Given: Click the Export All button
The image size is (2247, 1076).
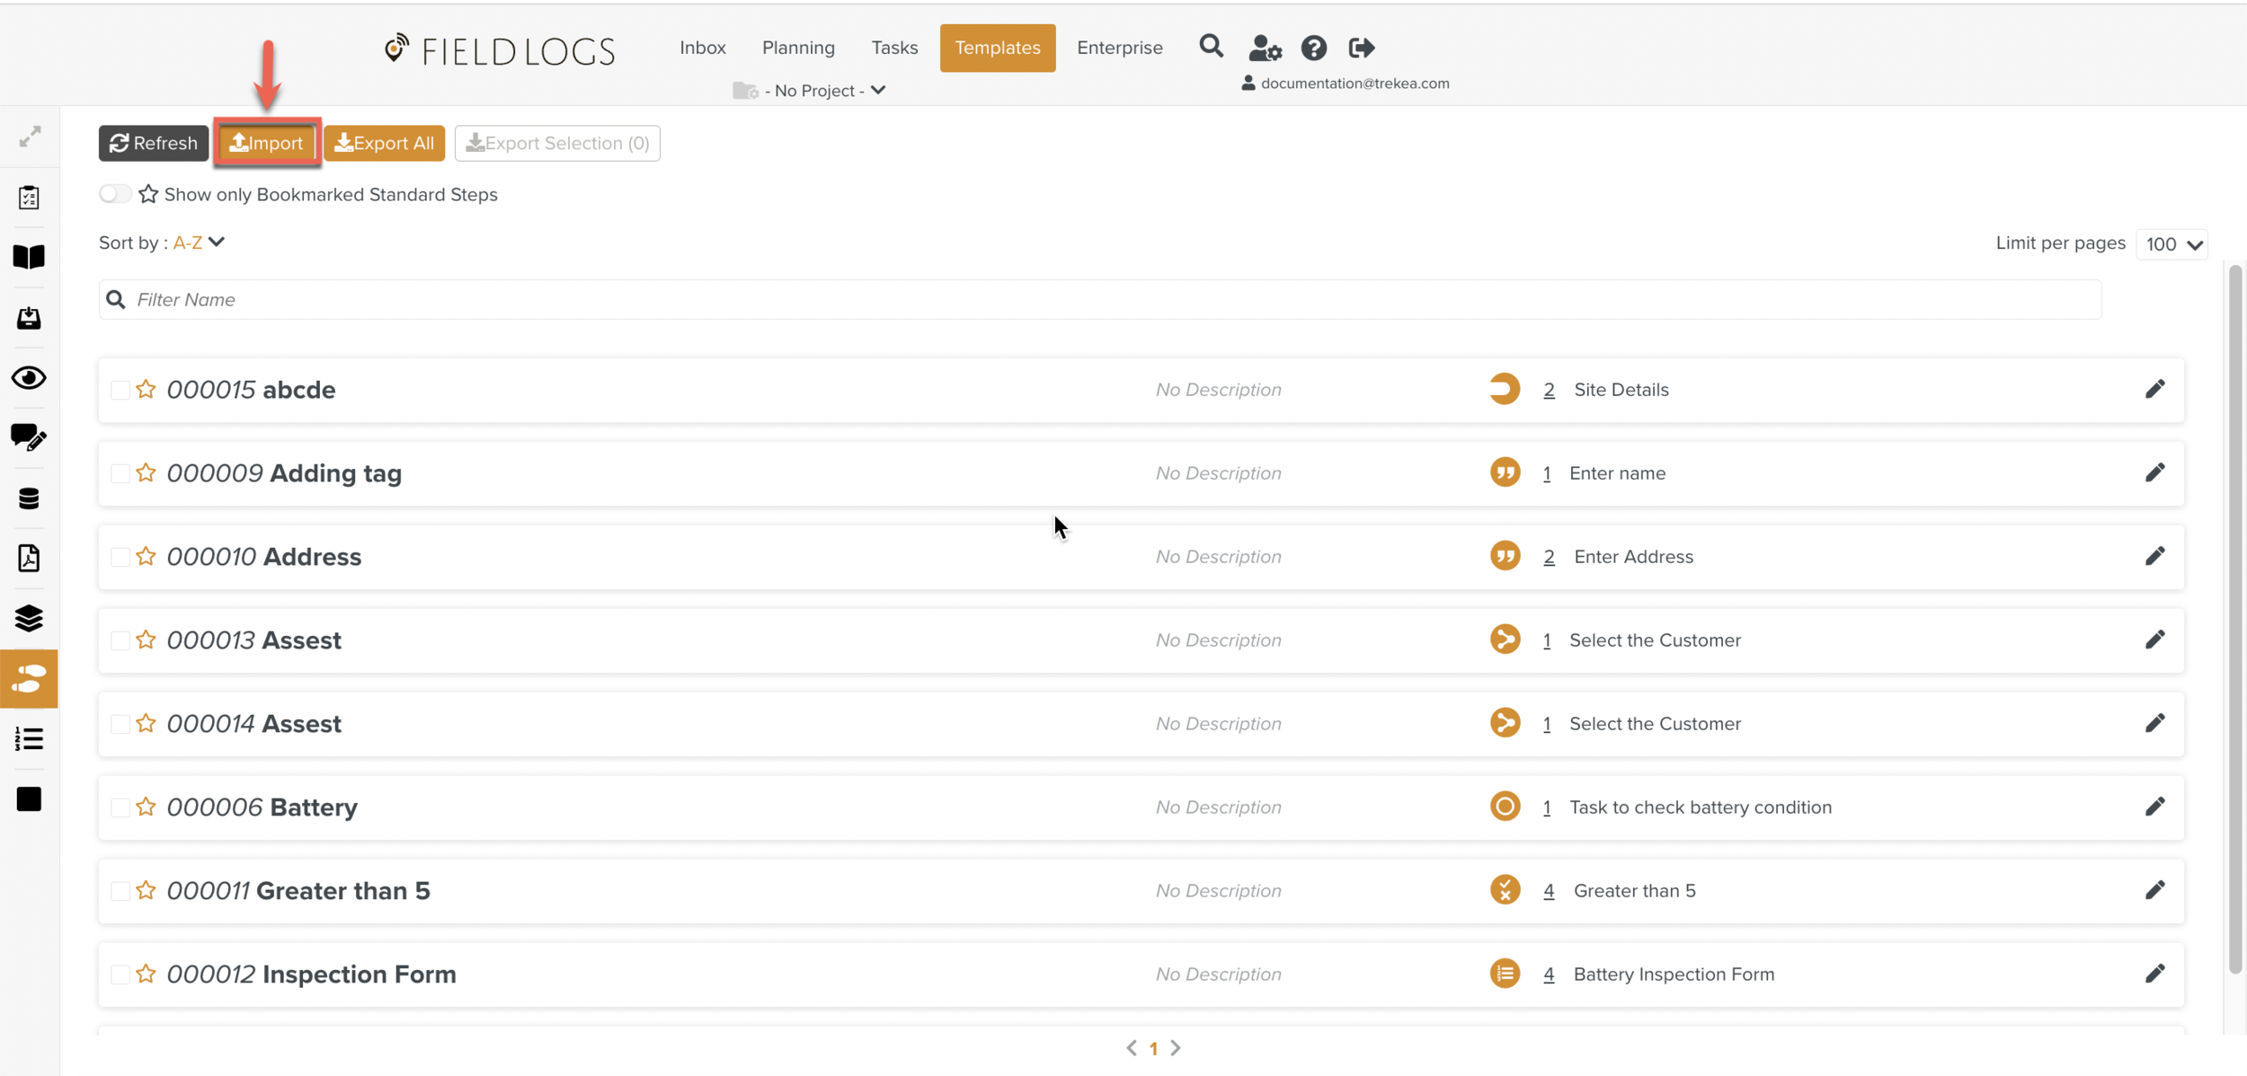Looking at the screenshot, I should point(384,144).
